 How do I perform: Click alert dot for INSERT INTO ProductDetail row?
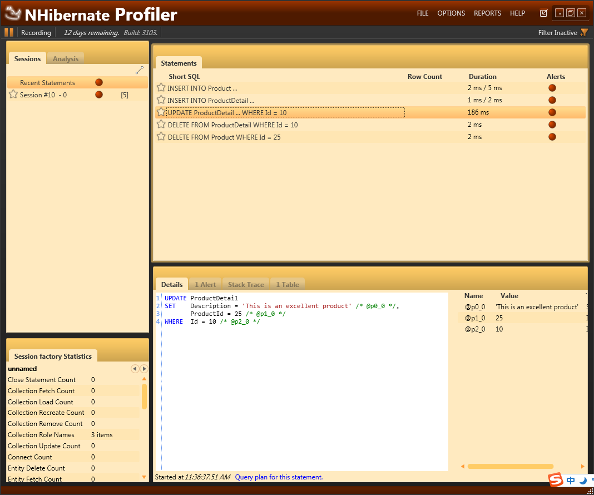(x=552, y=100)
